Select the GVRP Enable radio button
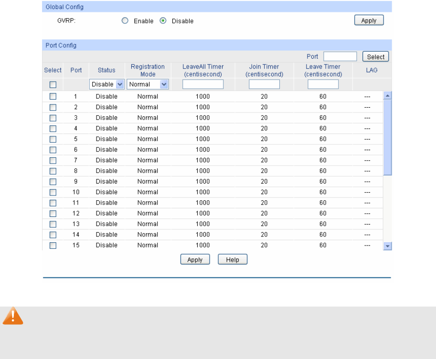Viewport: 436px width, 359px height. click(125, 21)
